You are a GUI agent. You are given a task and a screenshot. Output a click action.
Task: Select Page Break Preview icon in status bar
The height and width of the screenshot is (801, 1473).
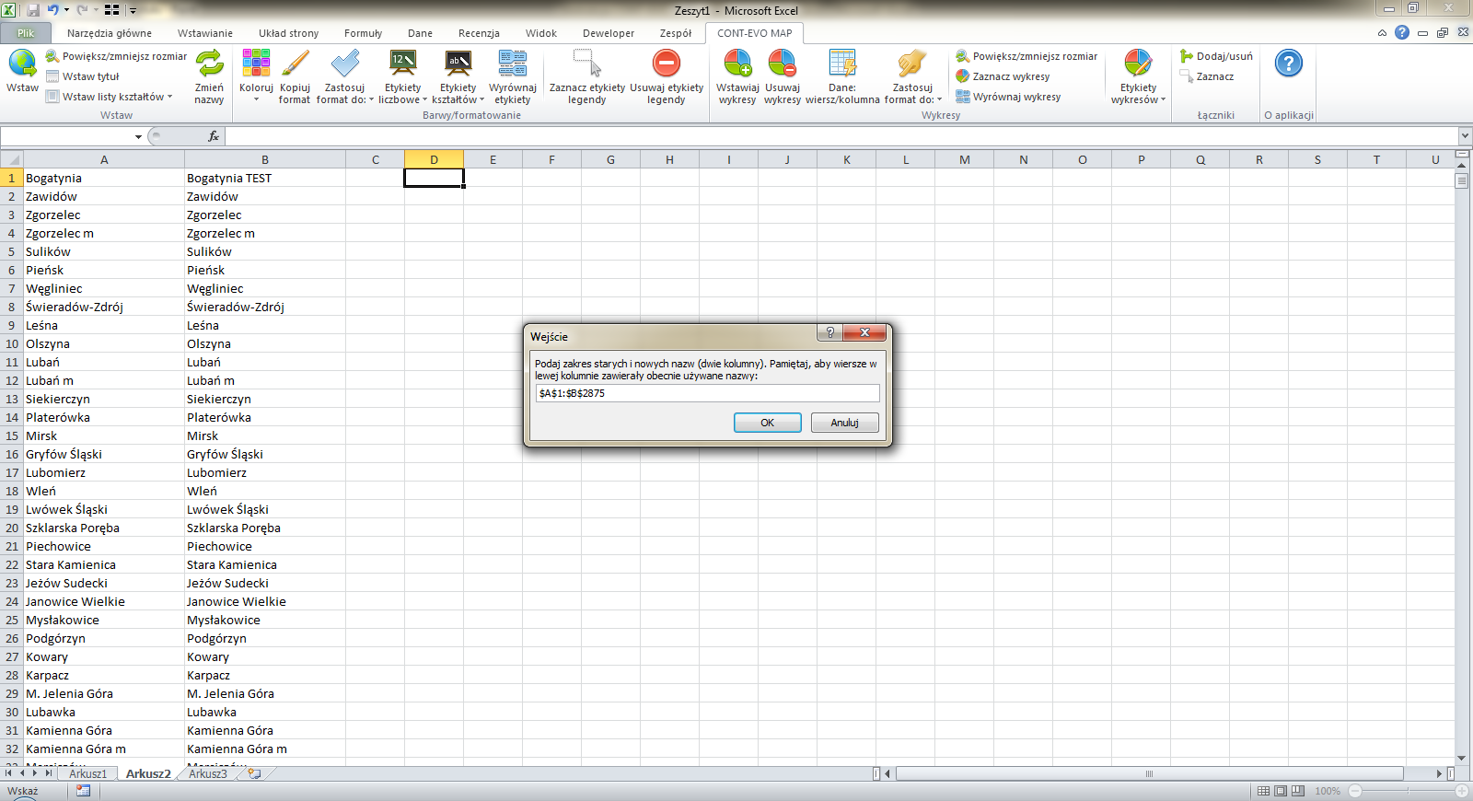(x=1298, y=791)
